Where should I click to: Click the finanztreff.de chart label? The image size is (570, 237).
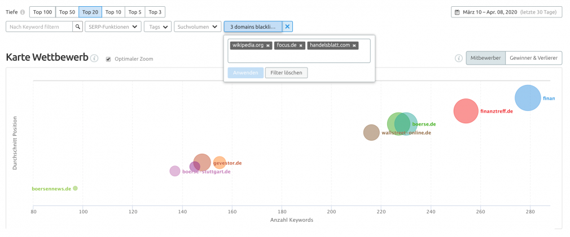click(x=497, y=111)
